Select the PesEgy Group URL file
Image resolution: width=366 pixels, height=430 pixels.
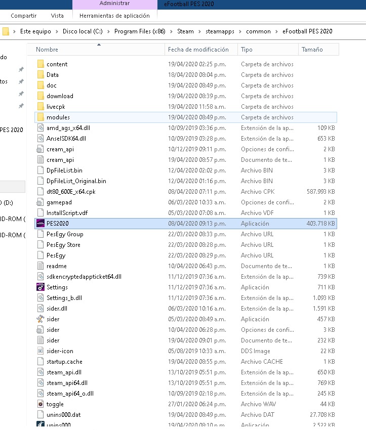65,234
